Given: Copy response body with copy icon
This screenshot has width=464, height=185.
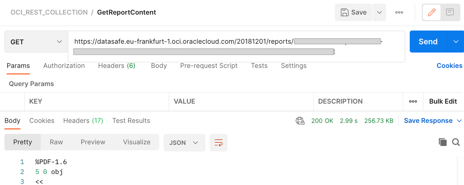Looking at the screenshot, I should tap(442, 142).
